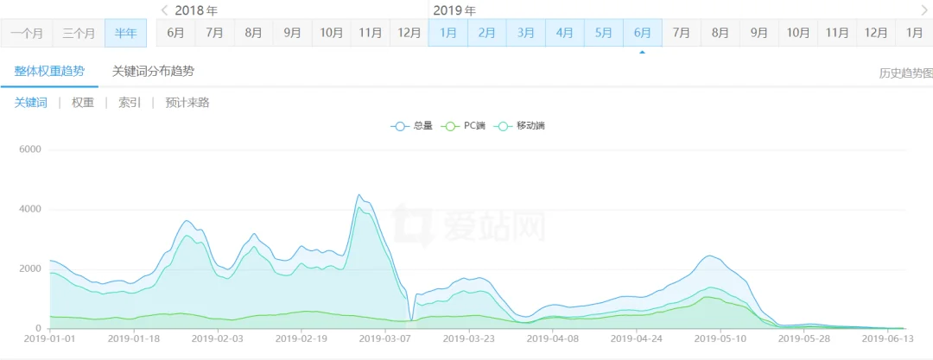Viewport: 933px width, 360px height.
Task: Go to previous timeline with left arrow
Action: tap(164, 10)
